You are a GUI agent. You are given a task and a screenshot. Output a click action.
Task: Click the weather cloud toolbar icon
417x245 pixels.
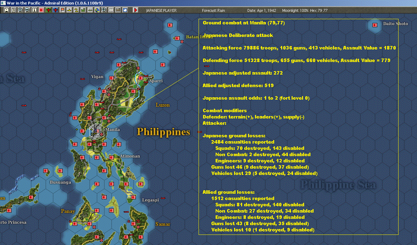[x=125, y=10]
